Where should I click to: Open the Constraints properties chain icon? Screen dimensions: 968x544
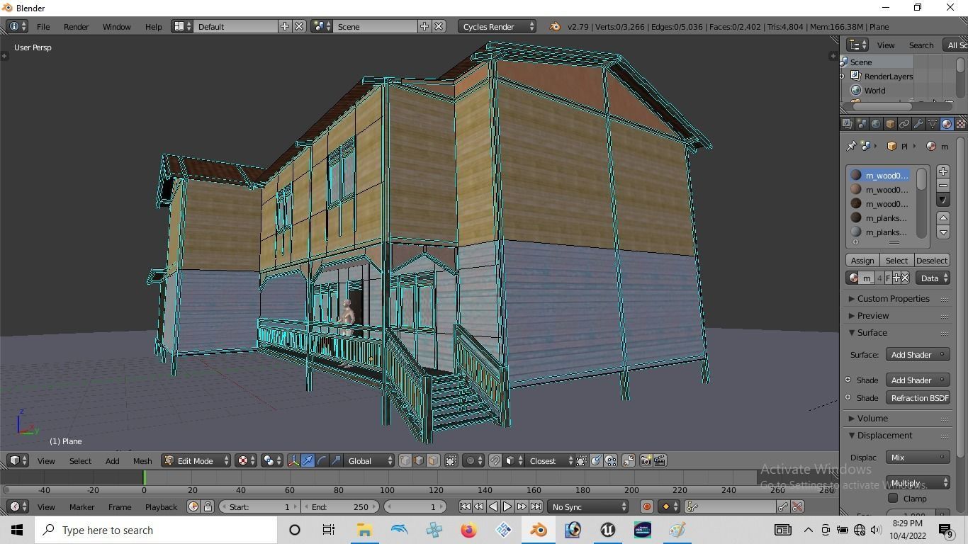pyautogui.click(x=904, y=124)
